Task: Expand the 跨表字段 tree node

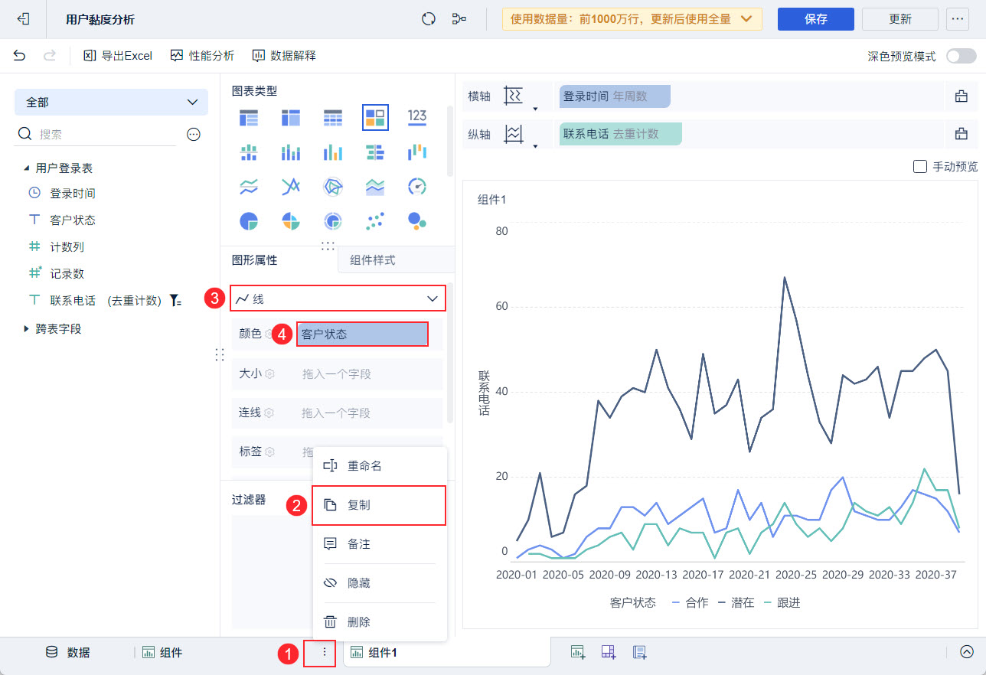Action: click(x=27, y=329)
